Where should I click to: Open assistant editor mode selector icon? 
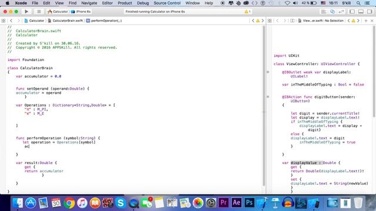292,21
